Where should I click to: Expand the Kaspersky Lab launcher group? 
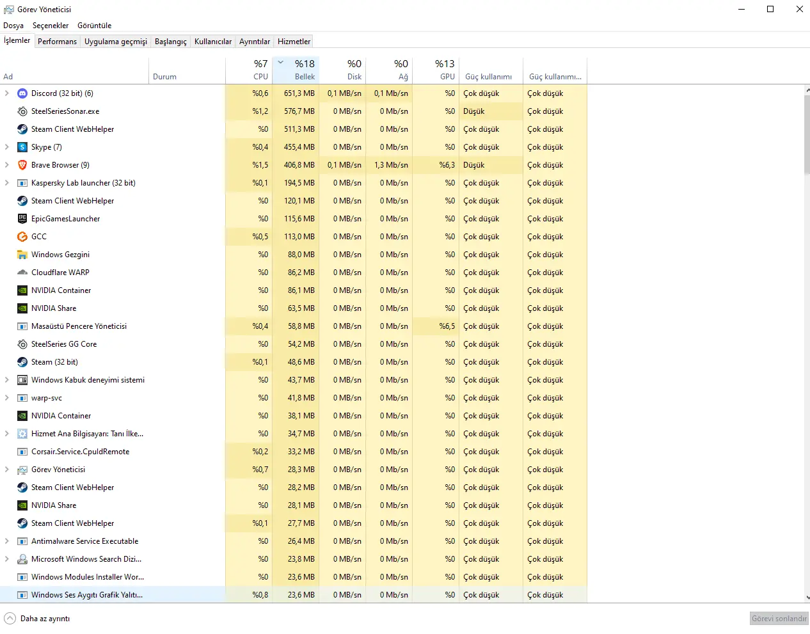7,183
